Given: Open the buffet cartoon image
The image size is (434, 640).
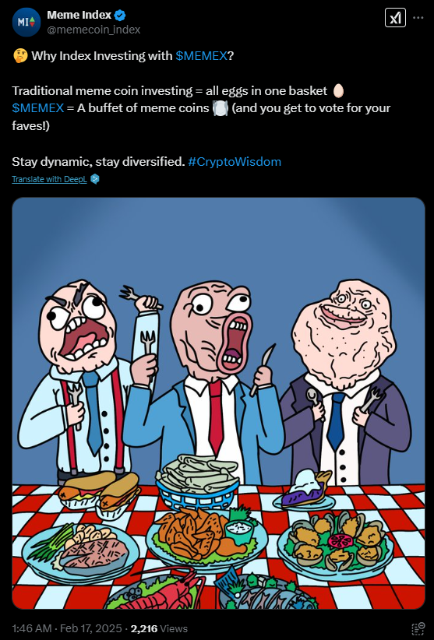Looking at the screenshot, I should pyautogui.click(x=218, y=403).
